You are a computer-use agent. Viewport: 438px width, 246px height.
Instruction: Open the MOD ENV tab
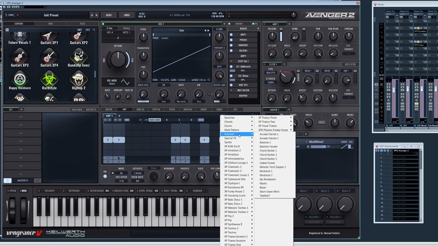(188, 110)
